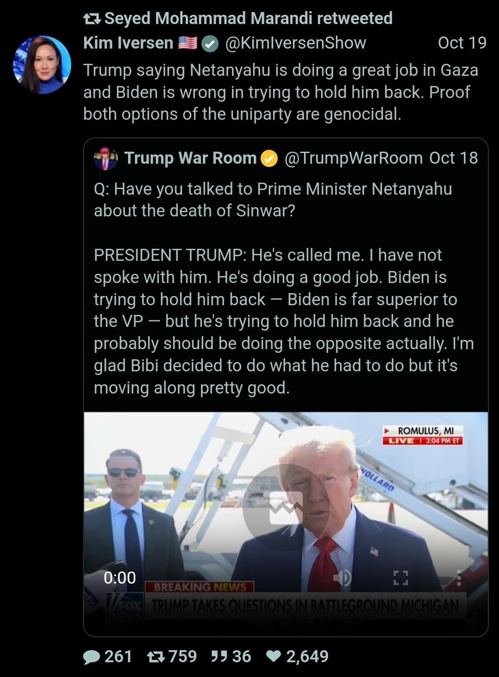This screenshot has height=677, width=499.
Task: Open the @KimIversenShow handle
Action: click(x=296, y=43)
